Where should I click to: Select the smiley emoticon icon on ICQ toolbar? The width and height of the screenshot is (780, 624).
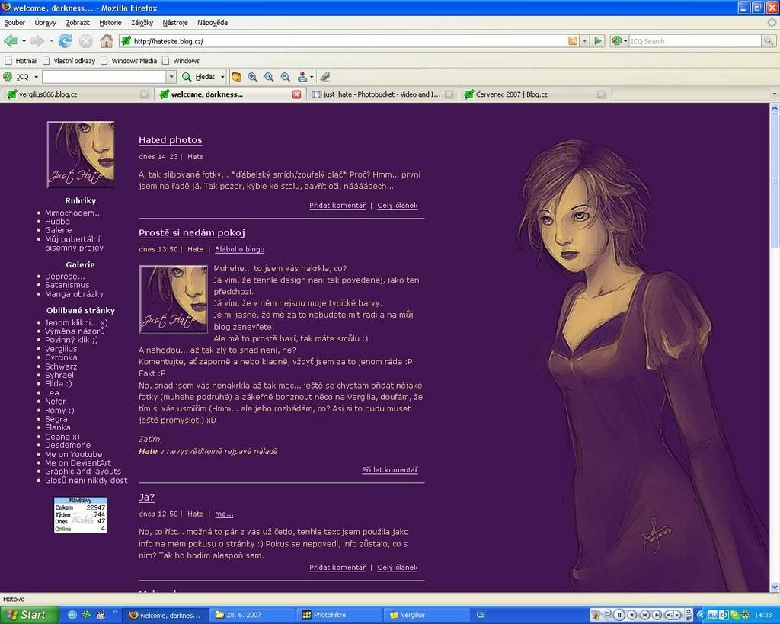[x=236, y=76]
